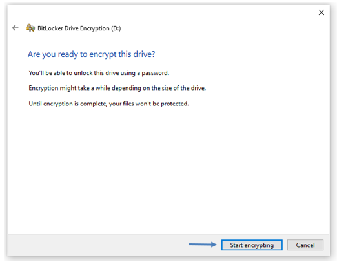This screenshot has width=337, height=262.
Task: Click the line 'Encryption might take a while'
Action: pyautogui.click(x=117, y=88)
